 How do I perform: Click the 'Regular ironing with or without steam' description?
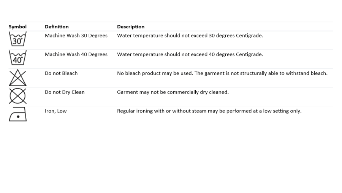pyautogui.click(x=209, y=111)
